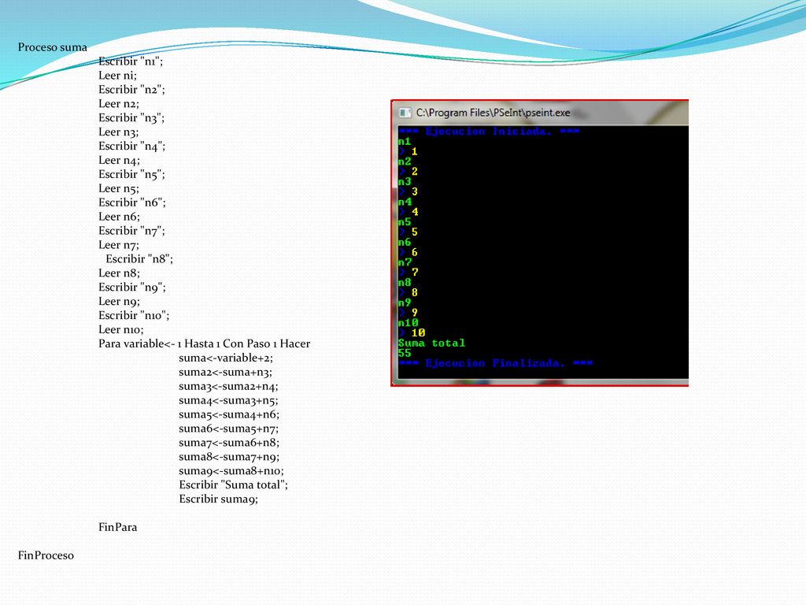Click the yellow input value '4' in the console
Image resolution: width=806 pixels, height=605 pixels.
(x=414, y=212)
